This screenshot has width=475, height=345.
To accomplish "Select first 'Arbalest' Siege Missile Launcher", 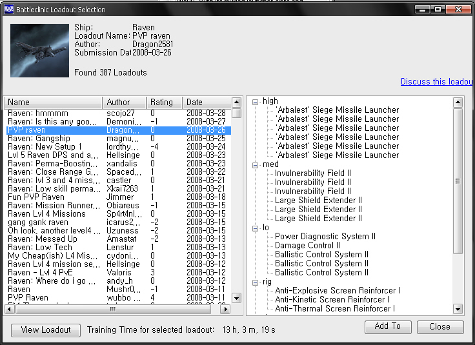I will pos(338,110).
